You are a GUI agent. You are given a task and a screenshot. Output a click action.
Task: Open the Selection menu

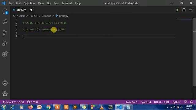pyautogui.click(x=29, y=3)
